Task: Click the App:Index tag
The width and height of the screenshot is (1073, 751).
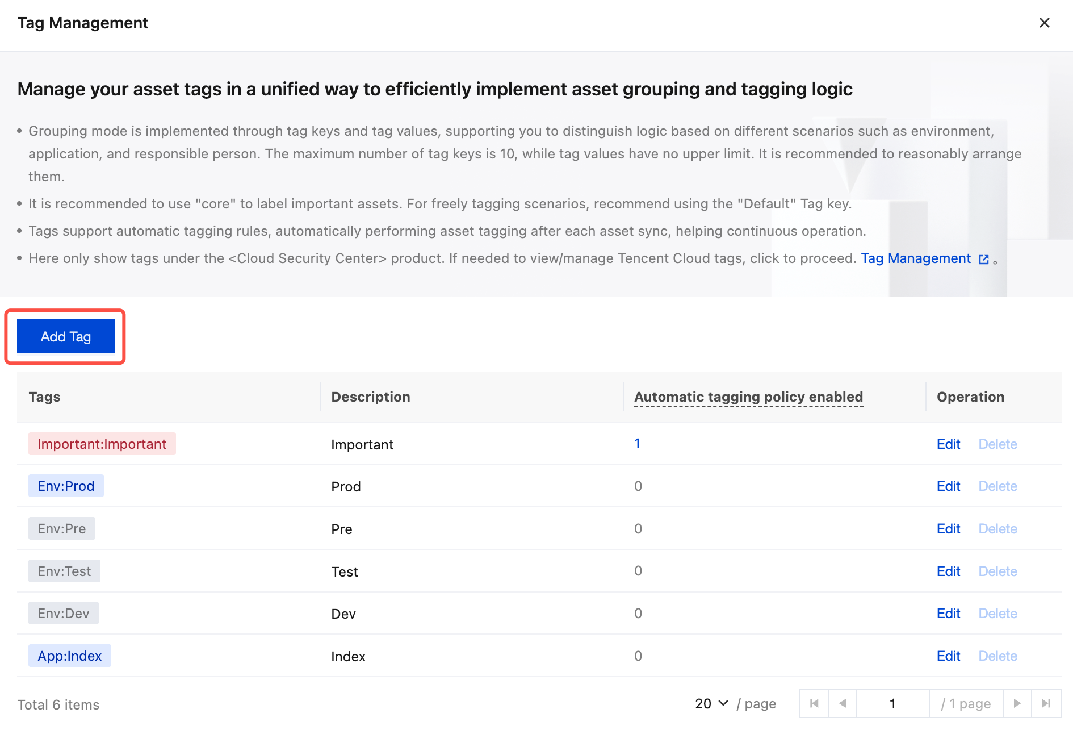Action: [x=70, y=656]
